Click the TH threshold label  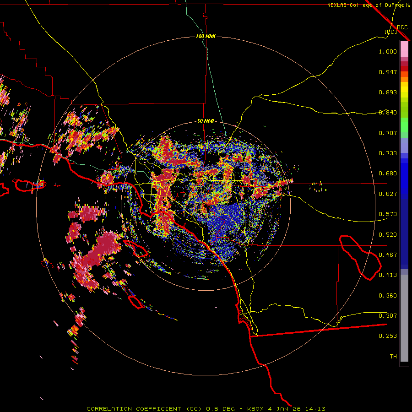point(393,357)
